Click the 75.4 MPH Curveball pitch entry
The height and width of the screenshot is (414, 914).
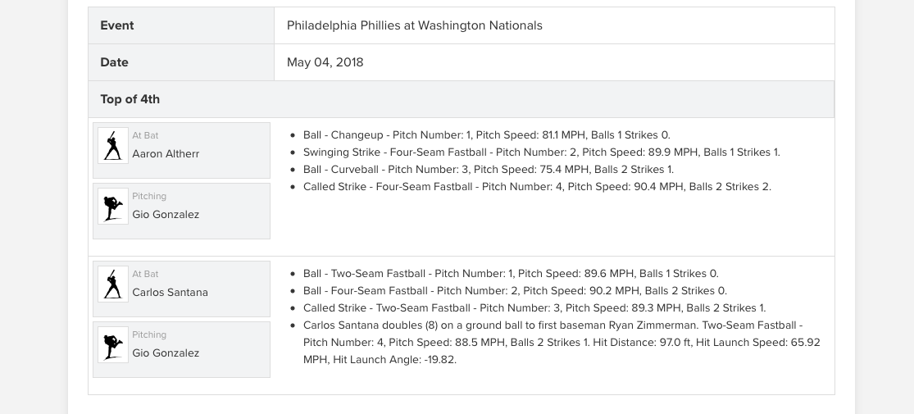488,170
